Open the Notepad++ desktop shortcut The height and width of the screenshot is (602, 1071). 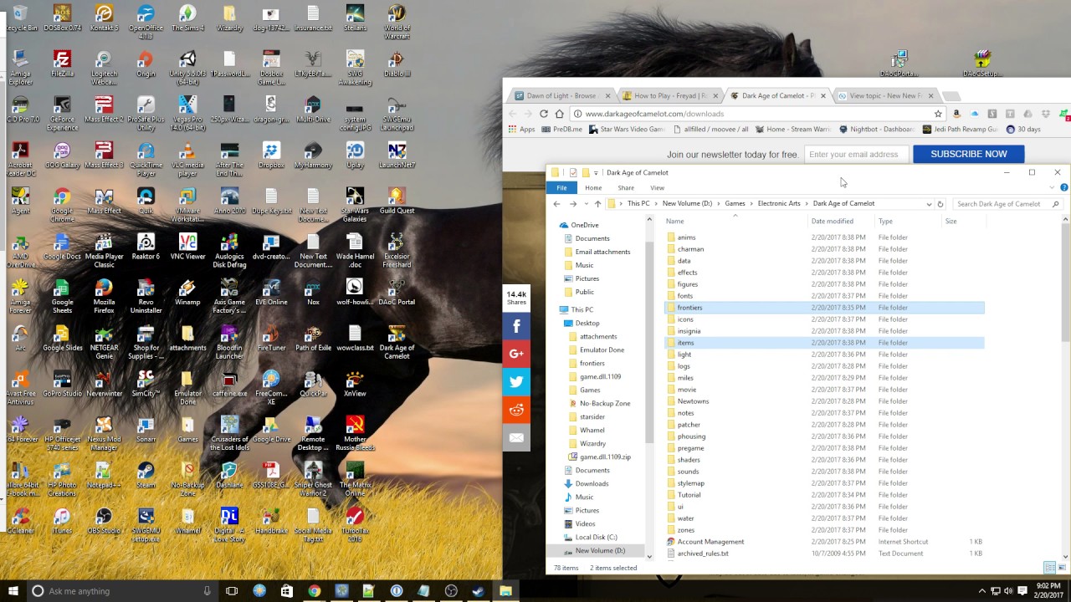click(104, 475)
